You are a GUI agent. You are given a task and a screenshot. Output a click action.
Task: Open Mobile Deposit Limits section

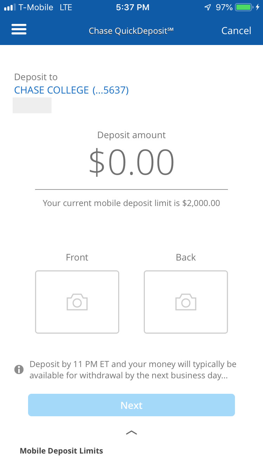[61, 451]
